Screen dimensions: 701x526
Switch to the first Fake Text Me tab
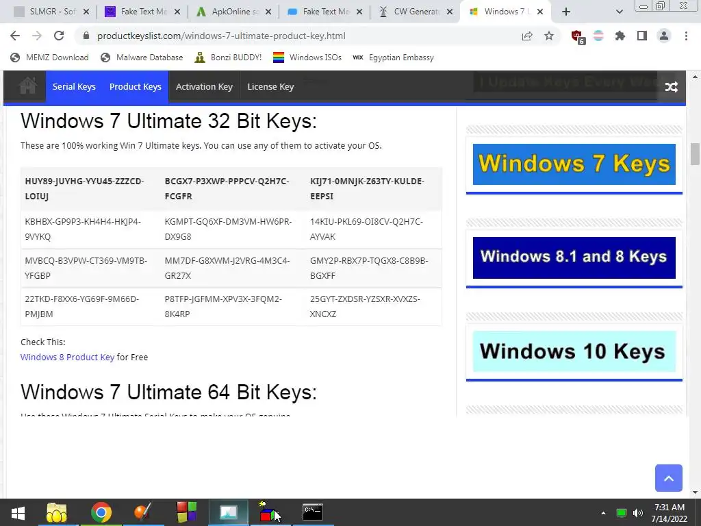[142, 12]
